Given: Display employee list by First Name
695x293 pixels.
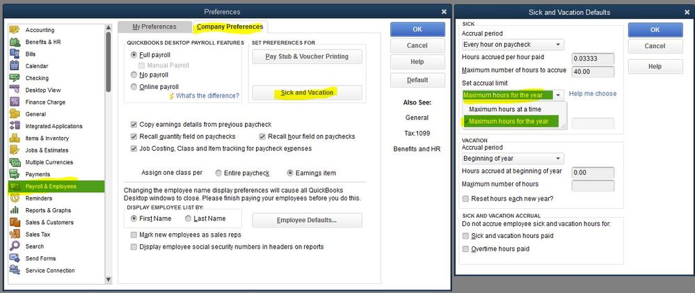Looking at the screenshot, I should click(x=134, y=219).
